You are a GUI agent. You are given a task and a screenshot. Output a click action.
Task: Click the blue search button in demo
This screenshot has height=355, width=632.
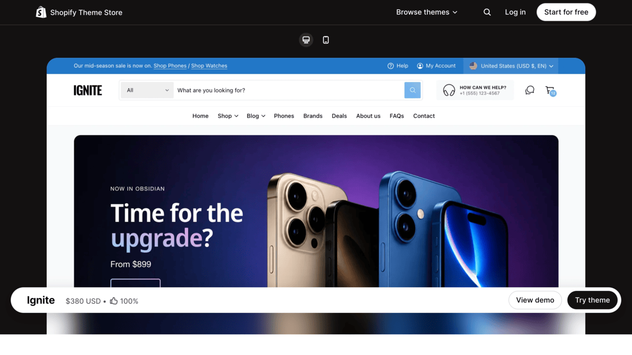412,90
